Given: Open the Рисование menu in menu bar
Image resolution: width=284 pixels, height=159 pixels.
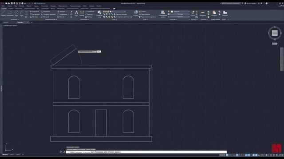Looking at the screenshot, I should tap(44, 6).
